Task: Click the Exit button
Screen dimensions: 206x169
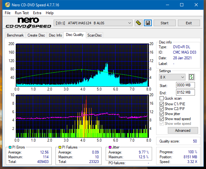Action: pos(189,23)
